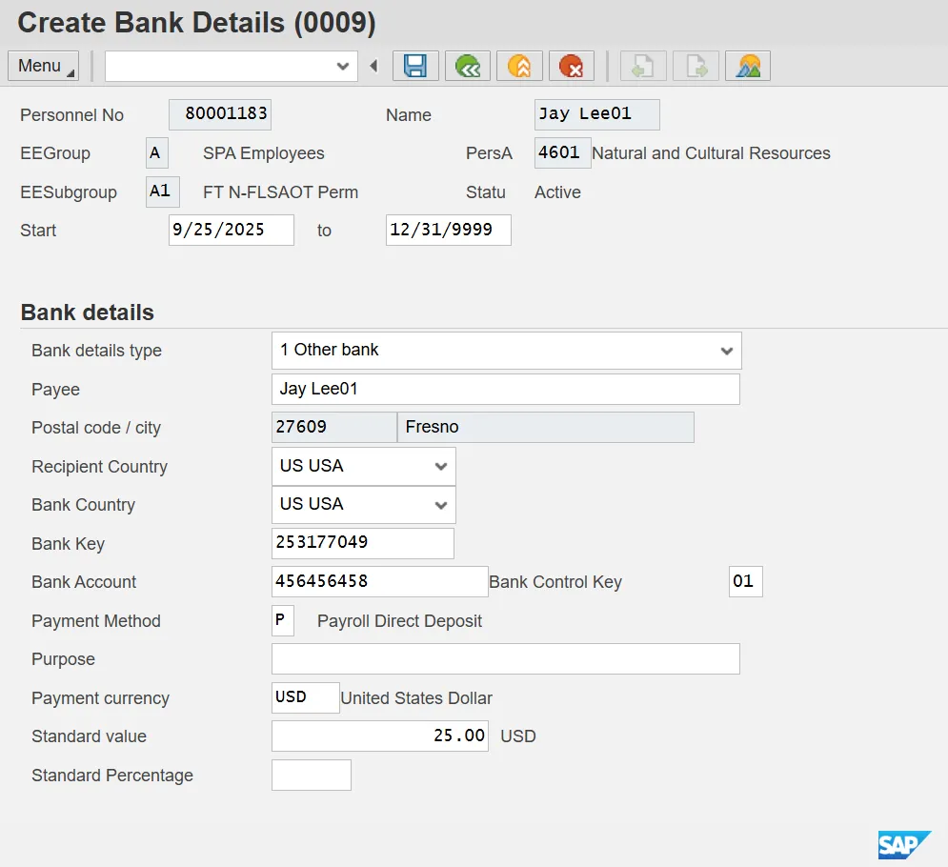The width and height of the screenshot is (948, 867).
Task: Click the Payee field Jay Lee01
Action: click(505, 389)
